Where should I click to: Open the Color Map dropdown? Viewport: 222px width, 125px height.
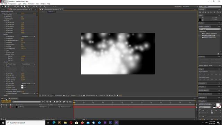28,84
